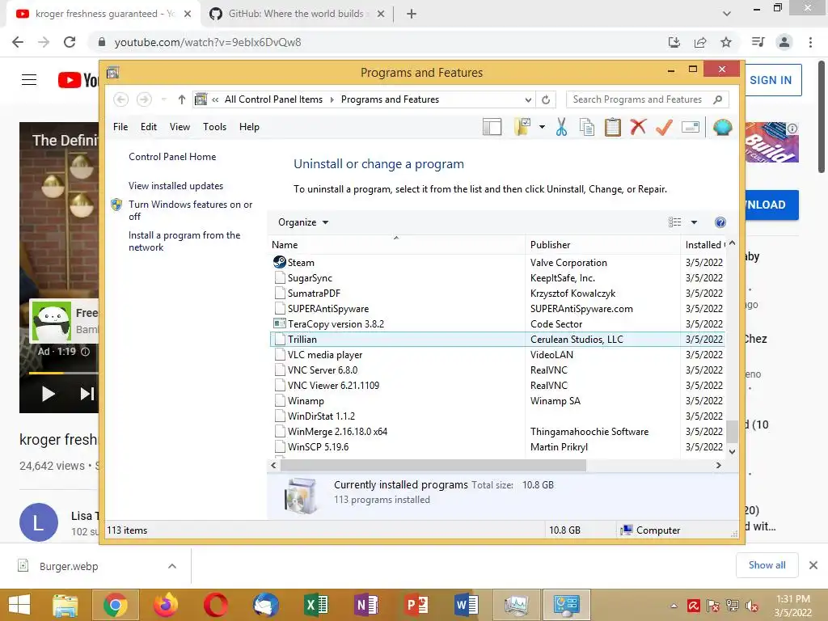Open the Help menu
828x621 pixels.
coord(249,127)
